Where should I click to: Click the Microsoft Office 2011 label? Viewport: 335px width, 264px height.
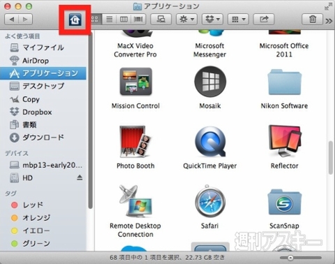click(x=284, y=50)
